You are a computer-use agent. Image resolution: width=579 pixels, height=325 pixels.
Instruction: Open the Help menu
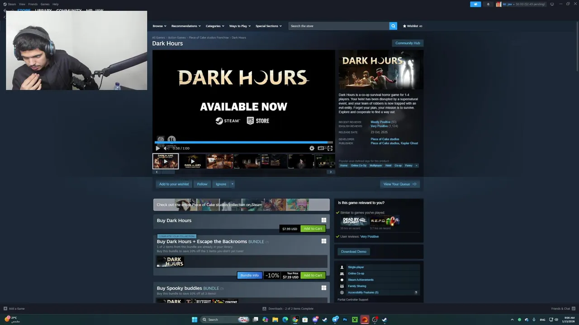pos(55,4)
